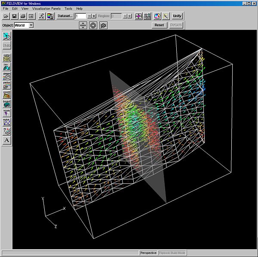Open the iso-surface panel
Image resolution: width=258 pixels, height=257 pixels.
[7, 67]
